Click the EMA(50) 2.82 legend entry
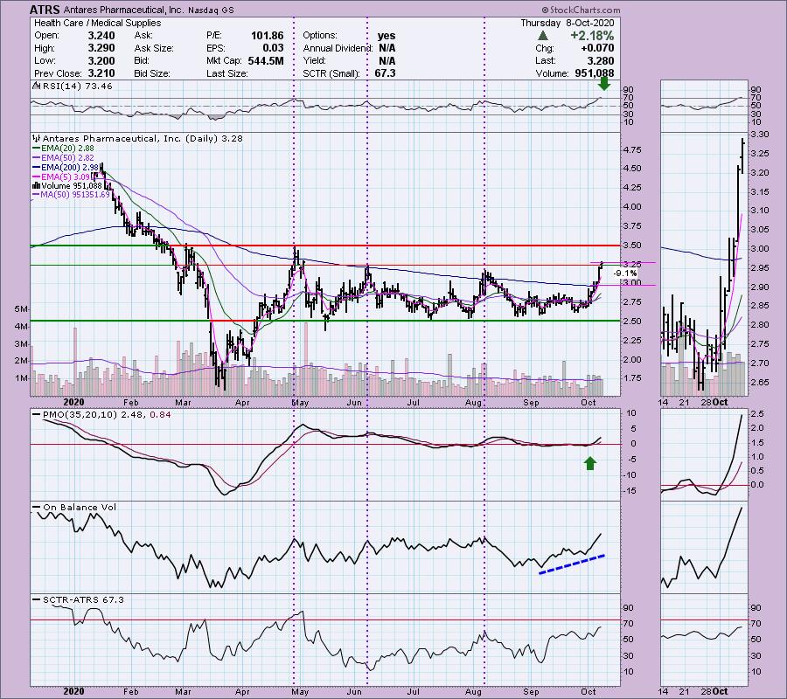Screen dimensions: 787x699 point(63,157)
